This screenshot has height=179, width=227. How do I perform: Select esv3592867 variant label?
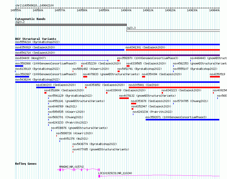[x=46, y=74]
